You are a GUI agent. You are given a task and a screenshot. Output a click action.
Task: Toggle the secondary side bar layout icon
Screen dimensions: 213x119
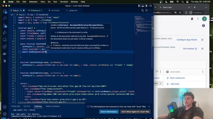coord(146,6)
